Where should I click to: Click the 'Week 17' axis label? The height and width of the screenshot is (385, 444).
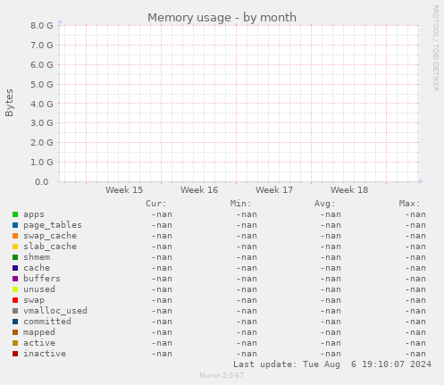(274, 190)
